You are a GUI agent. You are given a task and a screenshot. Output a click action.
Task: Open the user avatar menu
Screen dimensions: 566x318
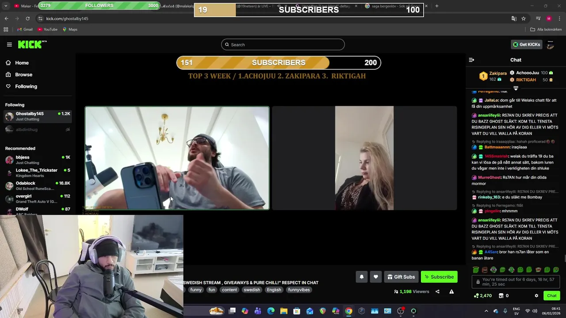[551, 45]
